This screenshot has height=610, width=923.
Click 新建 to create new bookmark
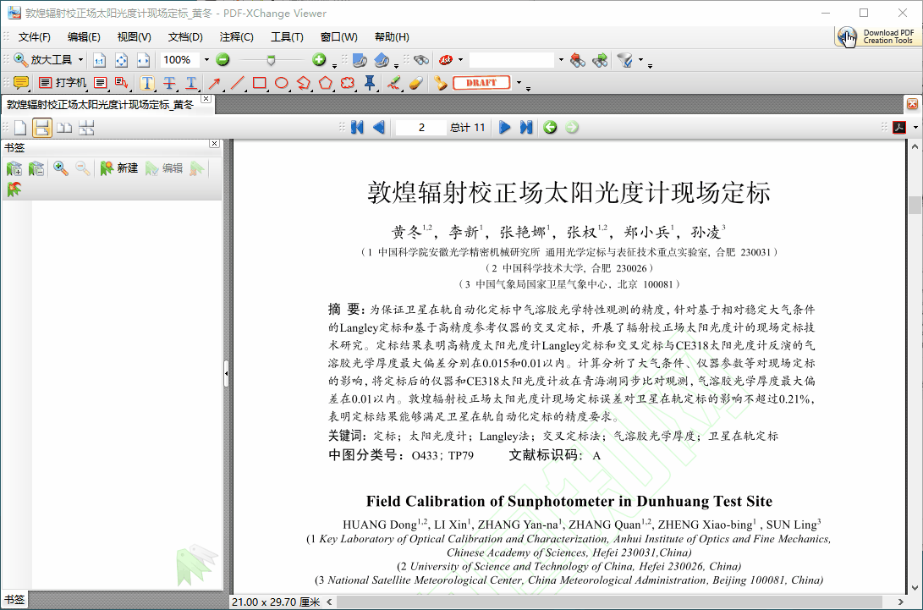(119, 168)
